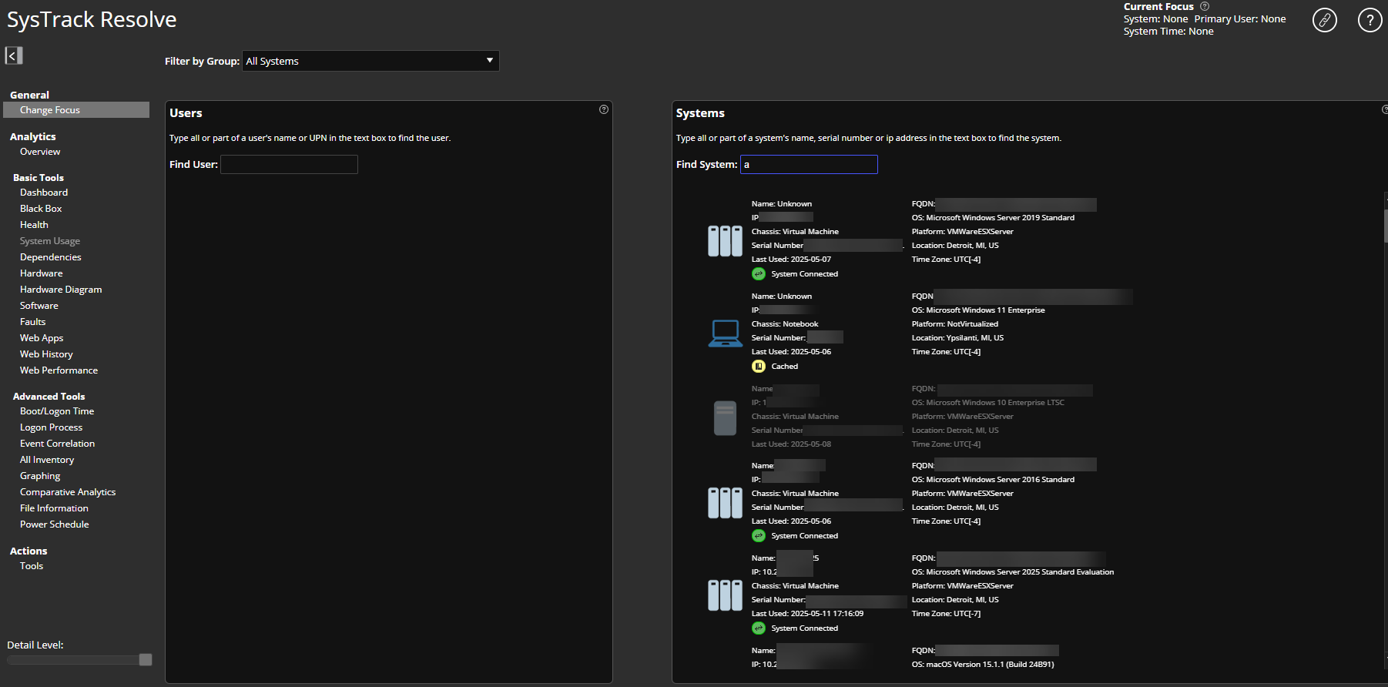Open Boot/Logon Time tool
Viewport: 1388px width, 687px height.
[57, 411]
